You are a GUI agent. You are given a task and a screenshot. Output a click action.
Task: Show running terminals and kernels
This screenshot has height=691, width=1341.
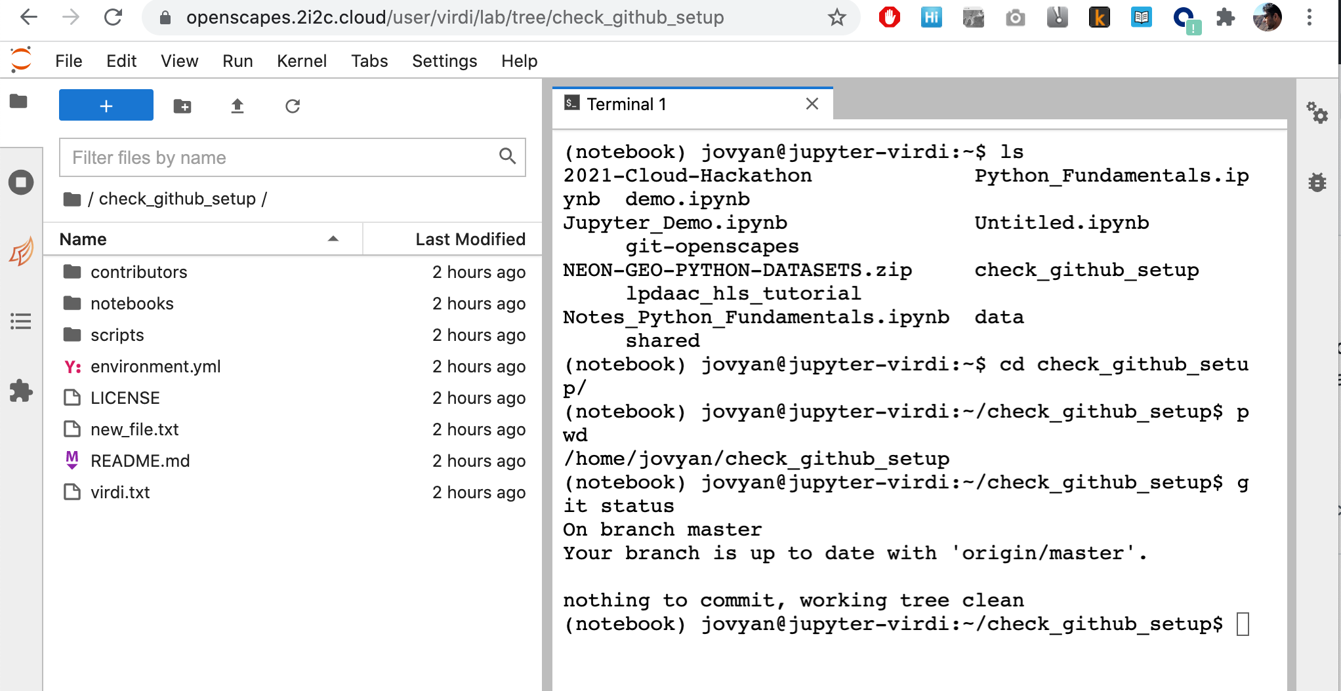[20, 182]
